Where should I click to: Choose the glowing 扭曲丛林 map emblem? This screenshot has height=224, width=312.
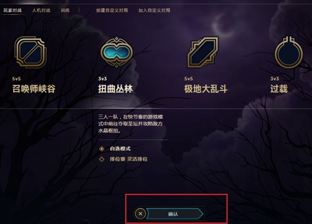[116, 52]
